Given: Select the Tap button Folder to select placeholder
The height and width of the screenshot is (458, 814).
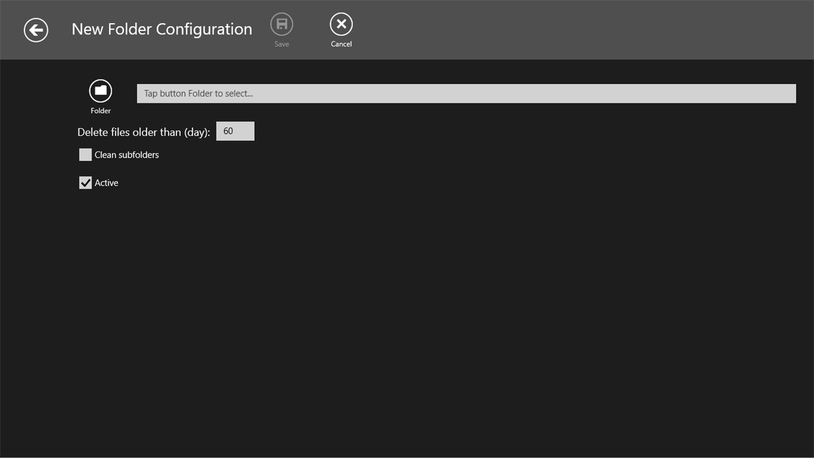Looking at the screenshot, I should click(198, 93).
